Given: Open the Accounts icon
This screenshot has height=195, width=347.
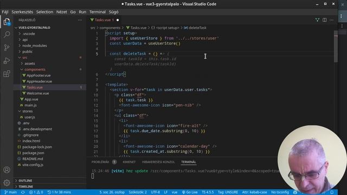Looking at the screenshot, I should point(7,170).
